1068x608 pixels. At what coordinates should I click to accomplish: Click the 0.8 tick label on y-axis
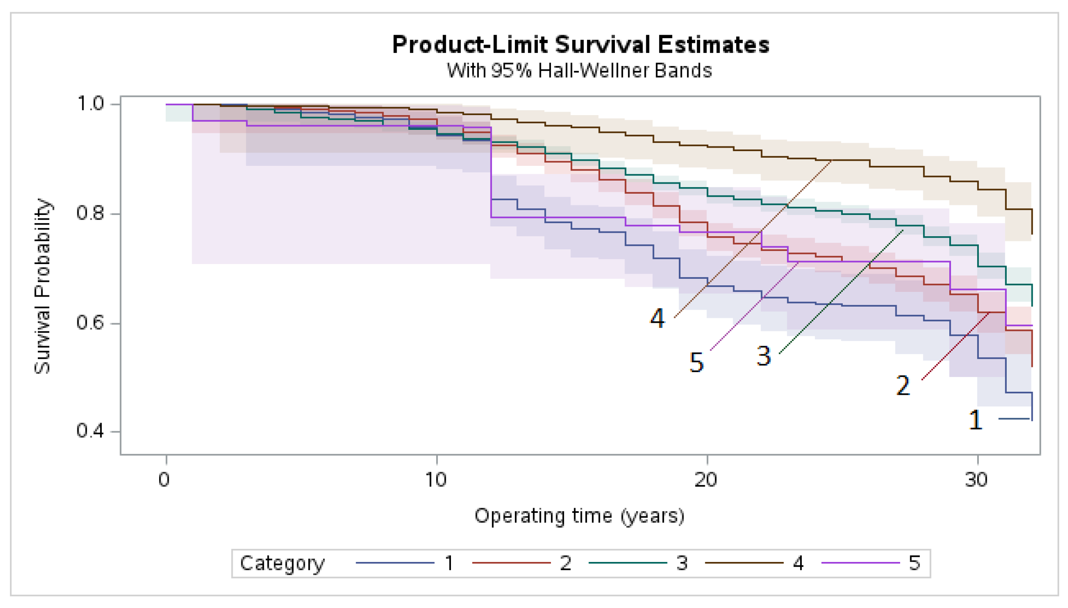coord(90,213)
